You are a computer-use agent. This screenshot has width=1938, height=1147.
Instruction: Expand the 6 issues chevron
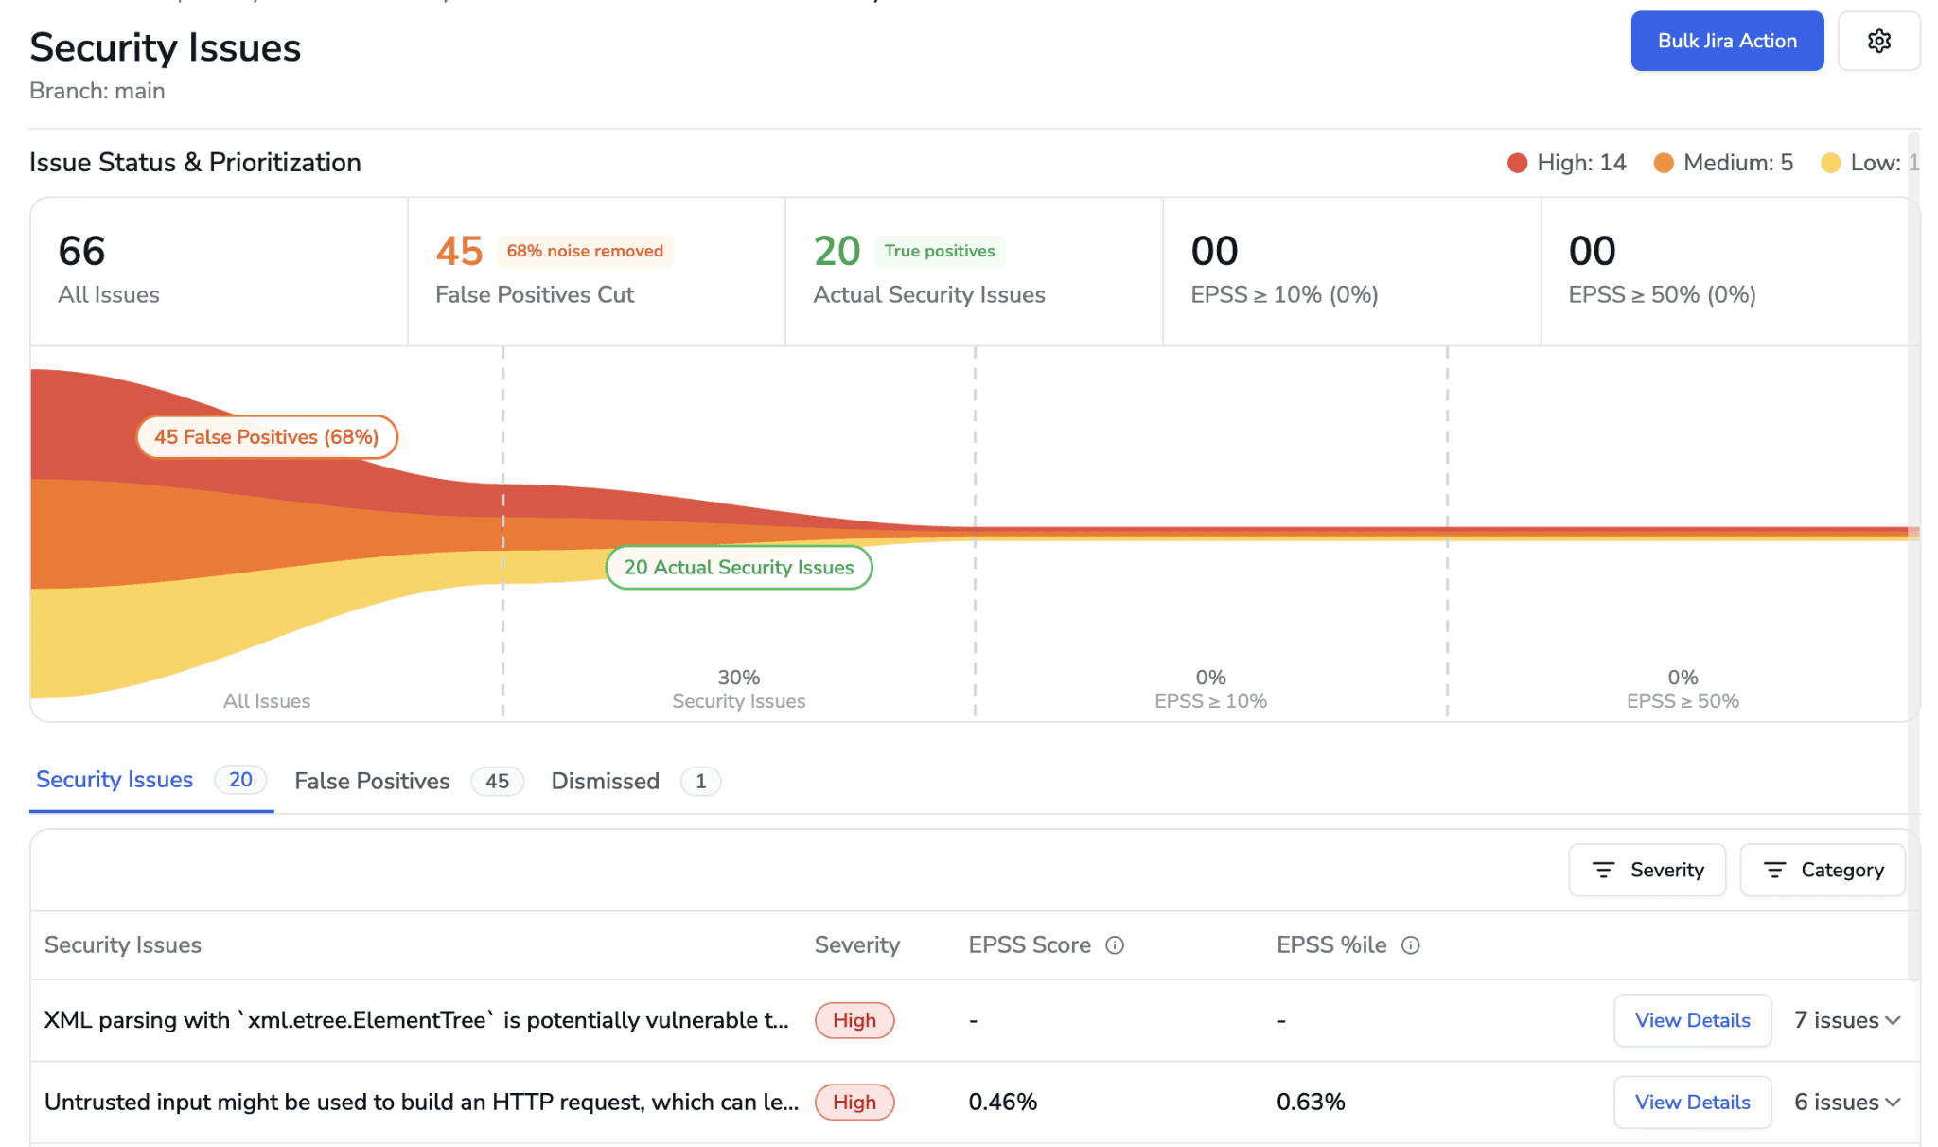[1893, 1103]
